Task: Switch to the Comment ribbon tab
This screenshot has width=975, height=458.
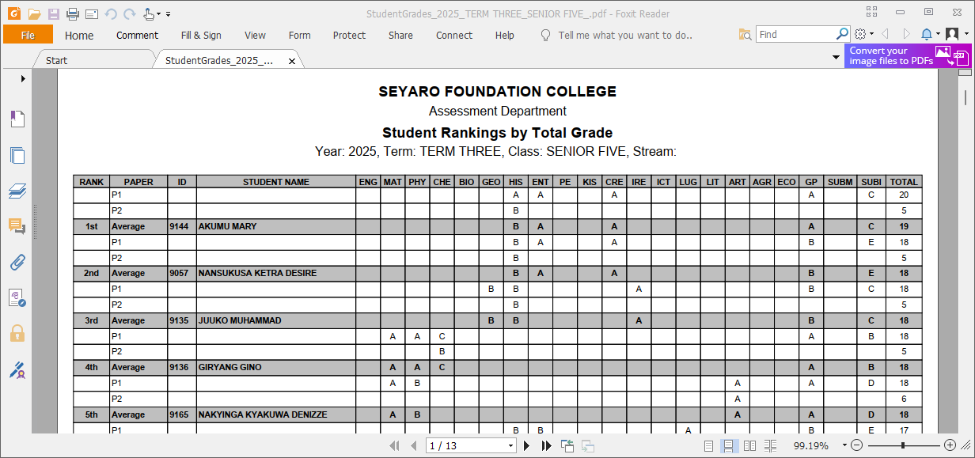Action: pyautogui.click(x=136, y=35)
